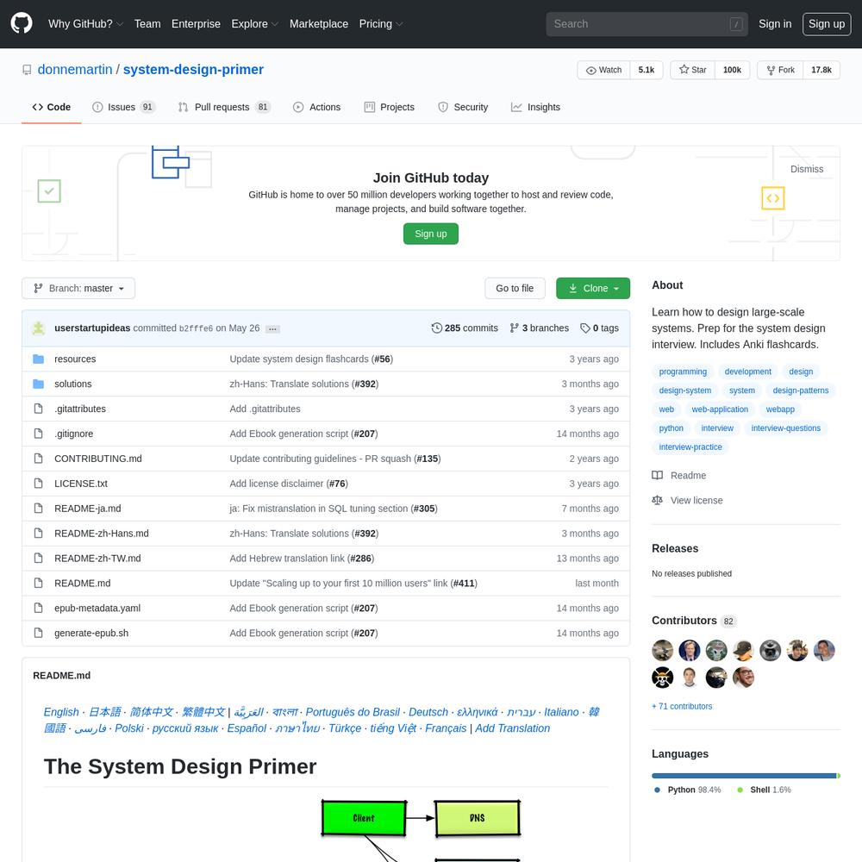Expand the Pricing menu
Screen dimensions: 862x862
tap(381, 23)
